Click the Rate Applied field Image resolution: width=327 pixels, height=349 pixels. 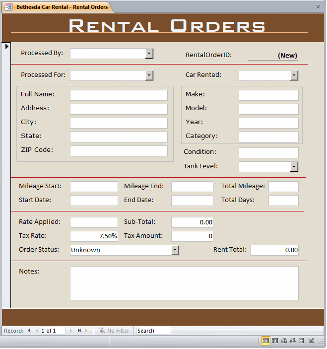click(x=94, y=222)
